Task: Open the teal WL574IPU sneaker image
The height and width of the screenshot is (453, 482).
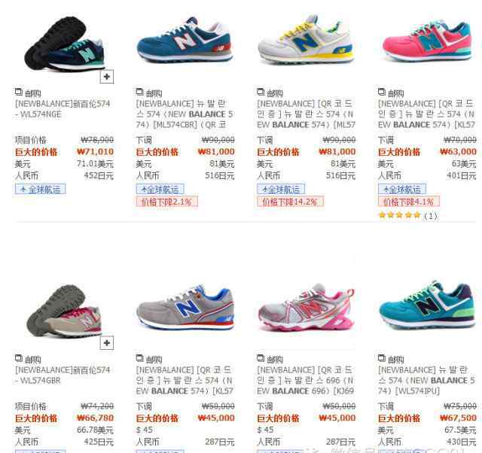Action: [427, 306]
